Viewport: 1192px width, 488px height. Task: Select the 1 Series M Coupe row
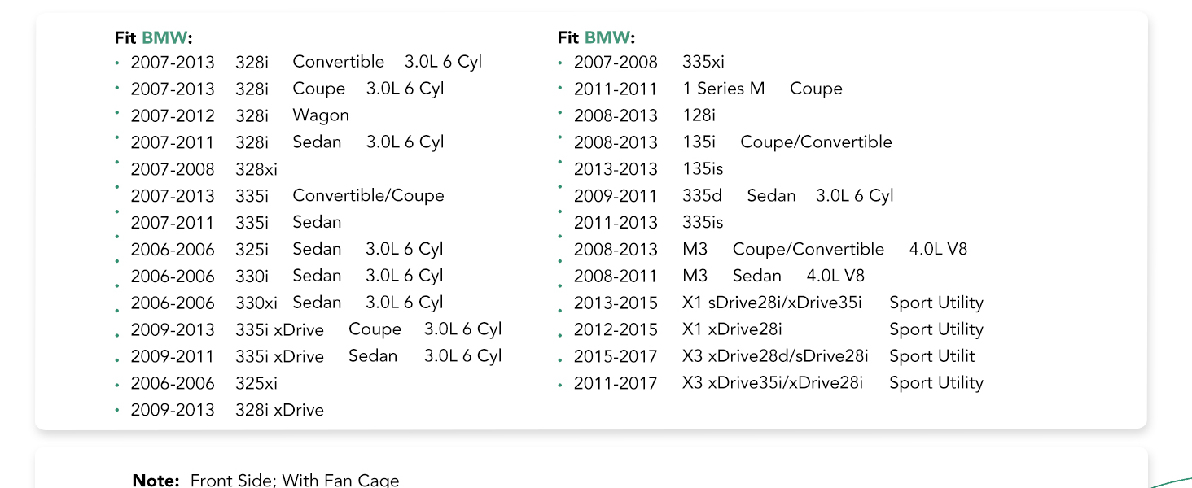pos(708,89)
